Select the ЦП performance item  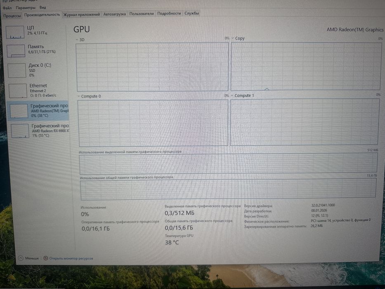click(35, 32)
